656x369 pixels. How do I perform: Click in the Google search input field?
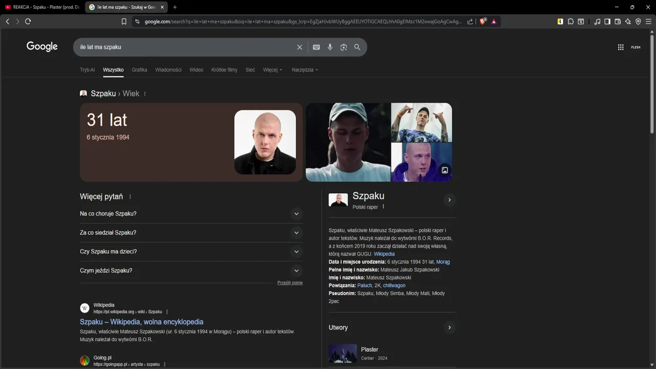pyautogui.click(x=184, y=47)
